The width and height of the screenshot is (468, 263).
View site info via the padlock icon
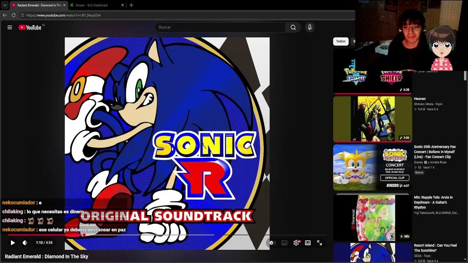point(22,15)
